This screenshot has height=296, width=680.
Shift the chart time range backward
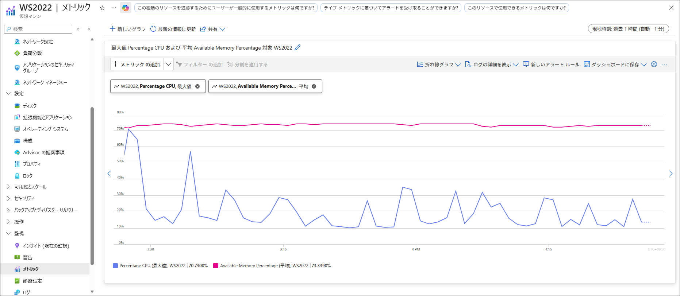(x=109, y=174)
